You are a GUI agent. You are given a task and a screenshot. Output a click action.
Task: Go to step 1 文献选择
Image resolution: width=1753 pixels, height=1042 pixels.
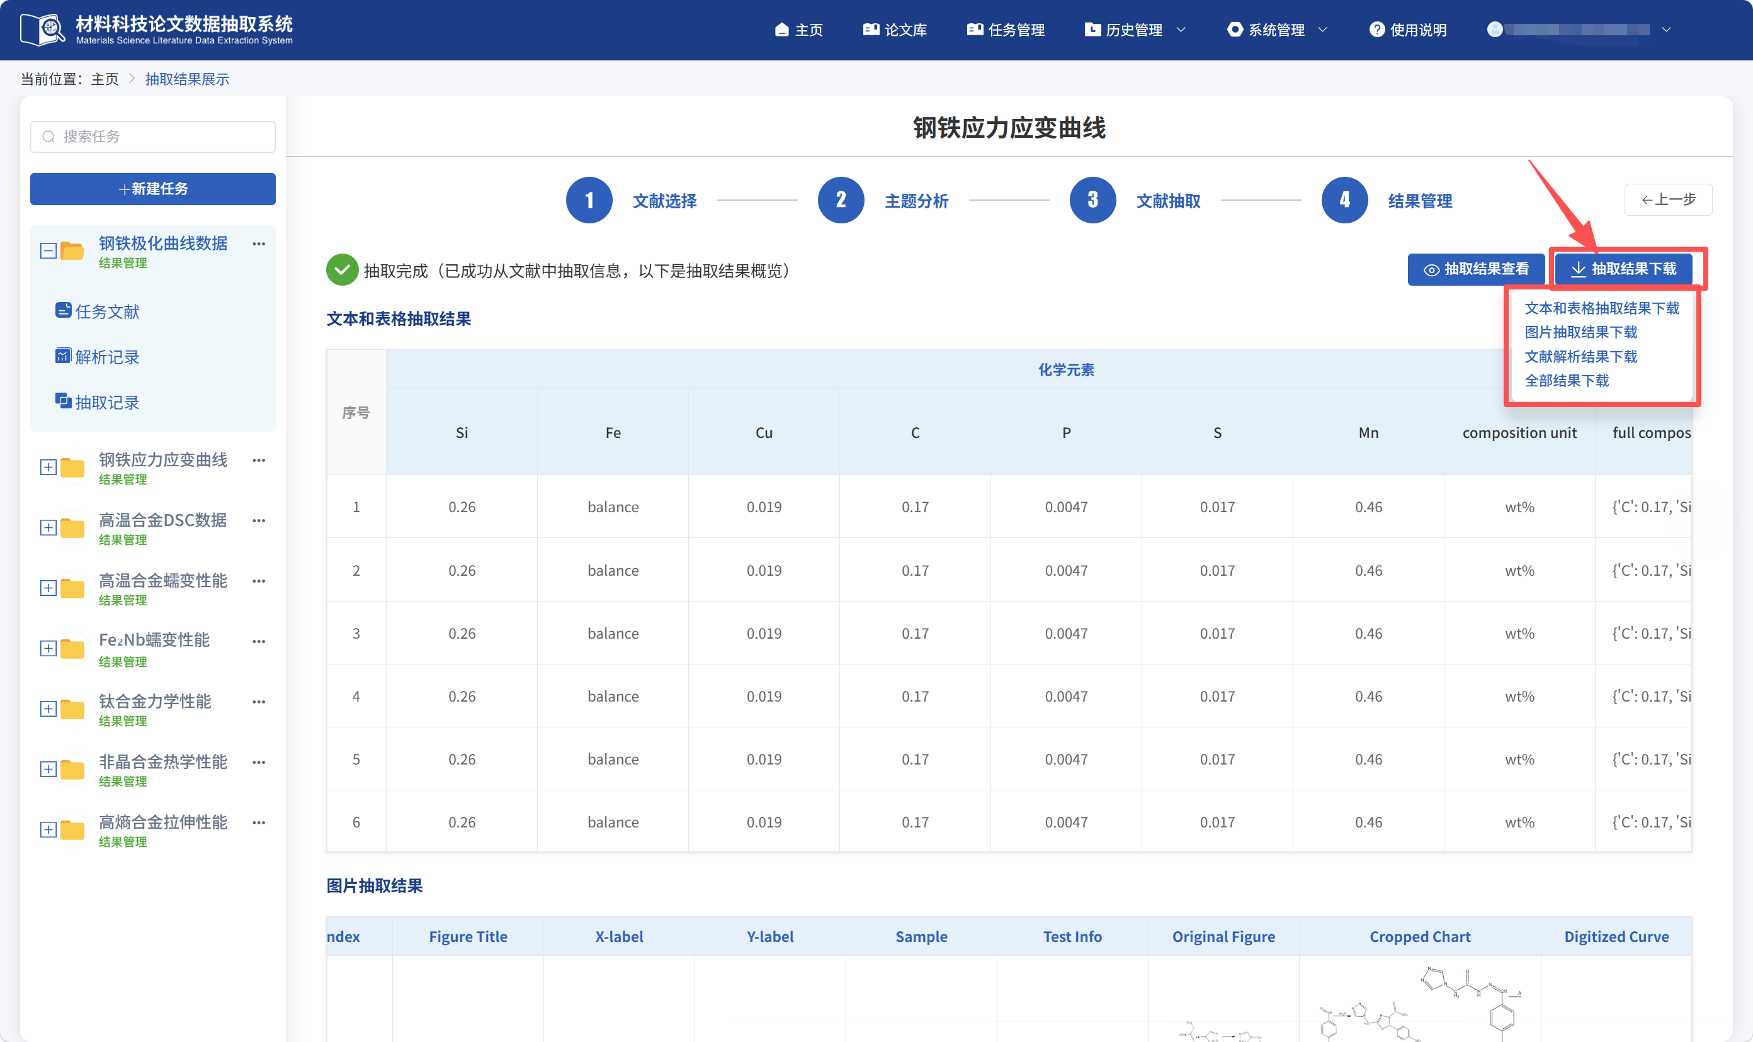tap(631, 200)
